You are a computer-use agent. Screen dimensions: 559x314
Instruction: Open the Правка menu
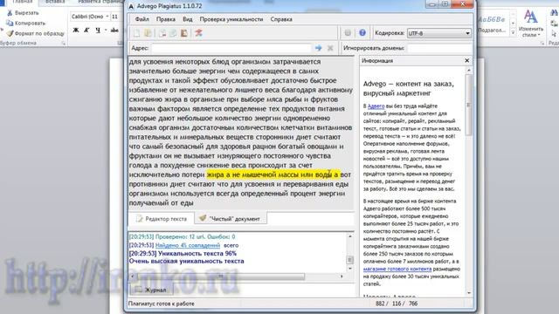(165, 19)
